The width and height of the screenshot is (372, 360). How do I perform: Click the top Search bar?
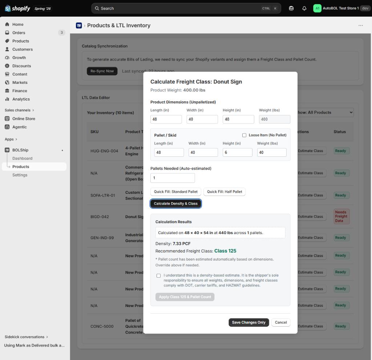point(186,8)
